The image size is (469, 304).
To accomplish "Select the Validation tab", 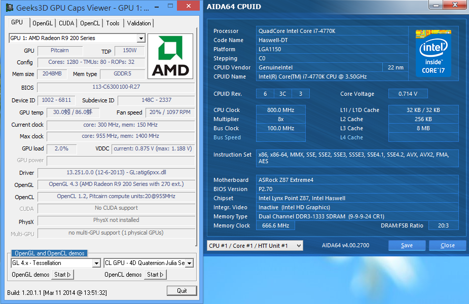I will click(139, 23).
